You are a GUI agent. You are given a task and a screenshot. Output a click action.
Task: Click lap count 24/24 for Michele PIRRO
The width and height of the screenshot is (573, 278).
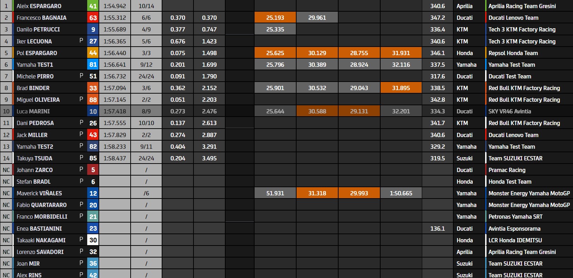click(146, 76)
